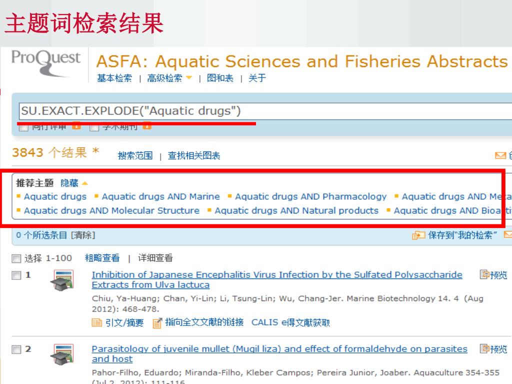Image resolution: width=512 pixels, height=384 pixels.
Task: Click the ProQuest logo
Action: [45, 63]
